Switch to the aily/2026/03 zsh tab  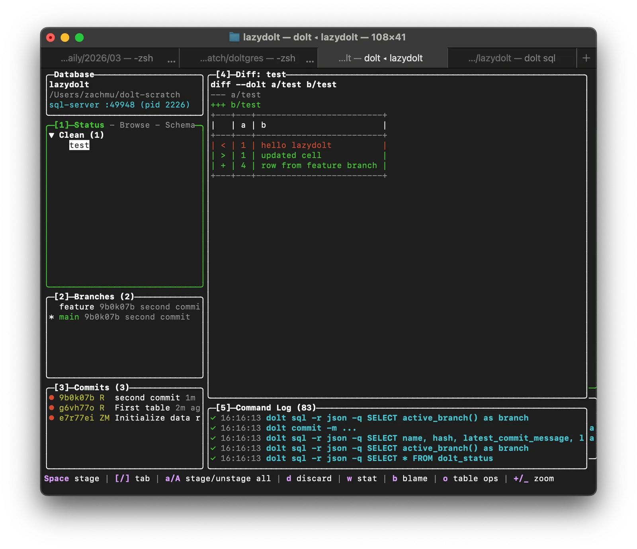point(107,58)
